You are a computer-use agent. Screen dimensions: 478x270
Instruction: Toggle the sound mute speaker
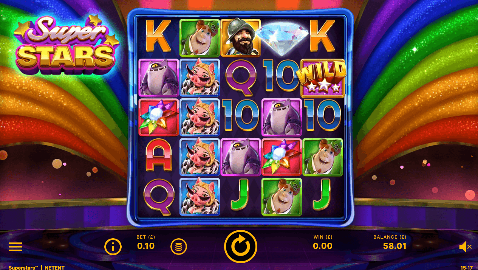pyautogui.click(x=465, y=247)
